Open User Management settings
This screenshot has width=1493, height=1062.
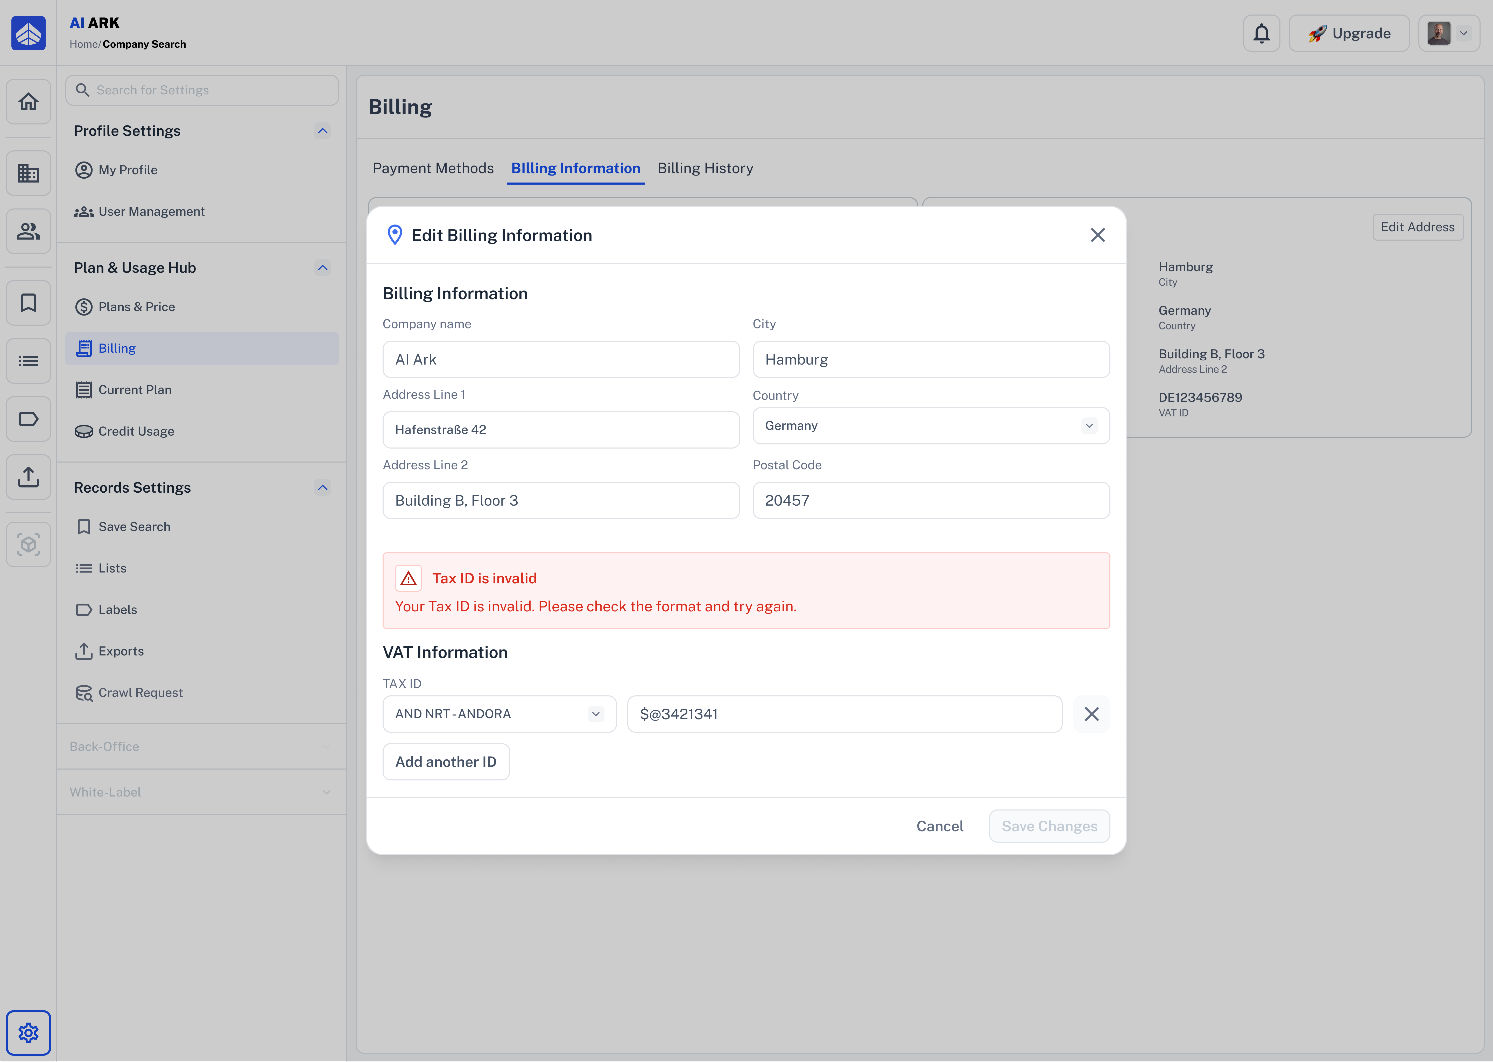point(202,212)
